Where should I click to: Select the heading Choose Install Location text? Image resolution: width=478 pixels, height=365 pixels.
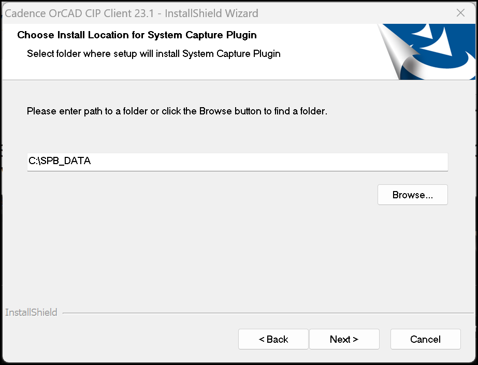[x=137, y=35]
